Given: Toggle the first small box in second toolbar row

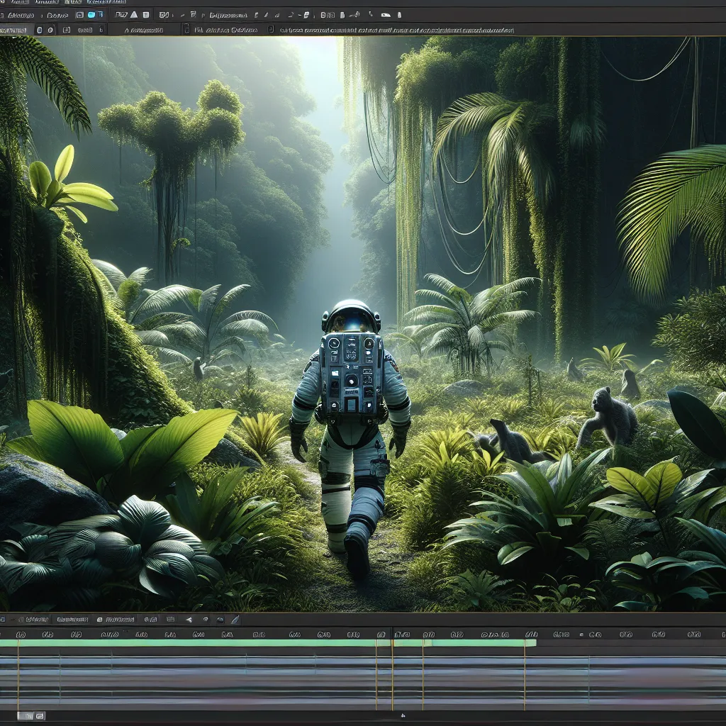Looking at the screenshot, I should (x=39, y=30).
